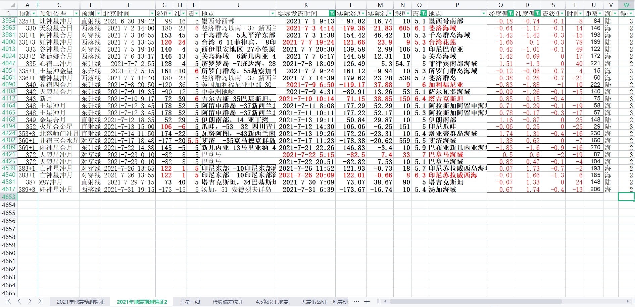
Task: Open filter dropdown for 实际经度 column L
Action: coord(363,13)
